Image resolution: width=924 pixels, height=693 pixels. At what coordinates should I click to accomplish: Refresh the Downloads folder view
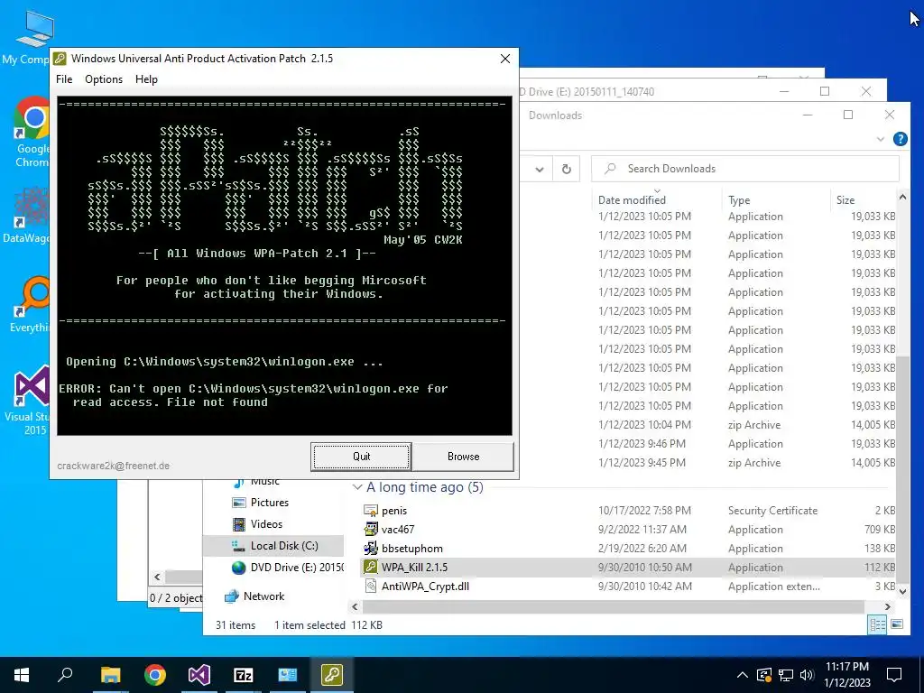567,169
